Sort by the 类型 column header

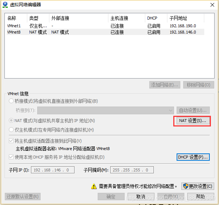pyautogui.click(x=38, y=18)
